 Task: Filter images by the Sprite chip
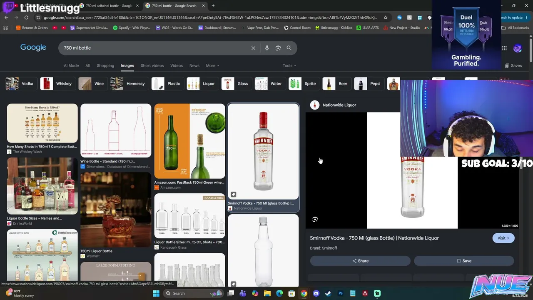304,84
